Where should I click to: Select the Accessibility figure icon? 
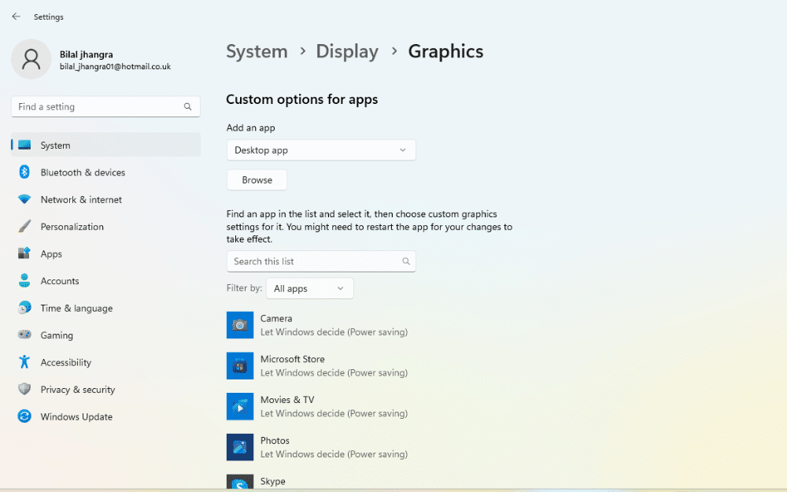click(24, 362)
